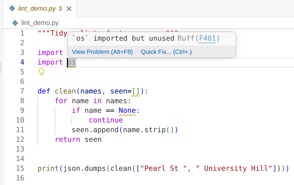This screenshot has height=185, width=294.
Task: Click line number 7 in gutter
Action: [22, 91]
